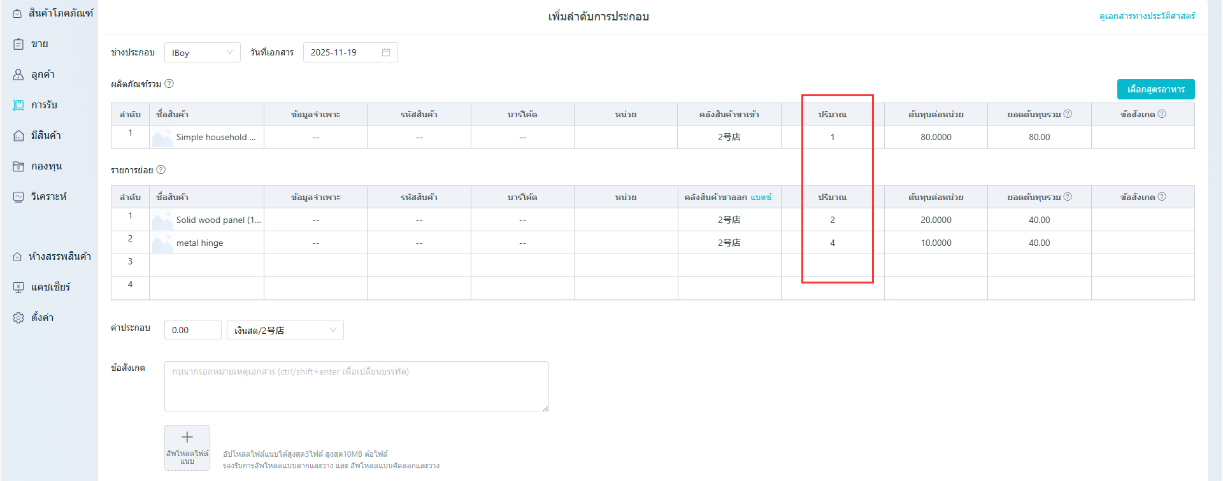Select the inventory (มีสินค้า) house icon
Screen dimensions: 1223x481
pos(18,136)
